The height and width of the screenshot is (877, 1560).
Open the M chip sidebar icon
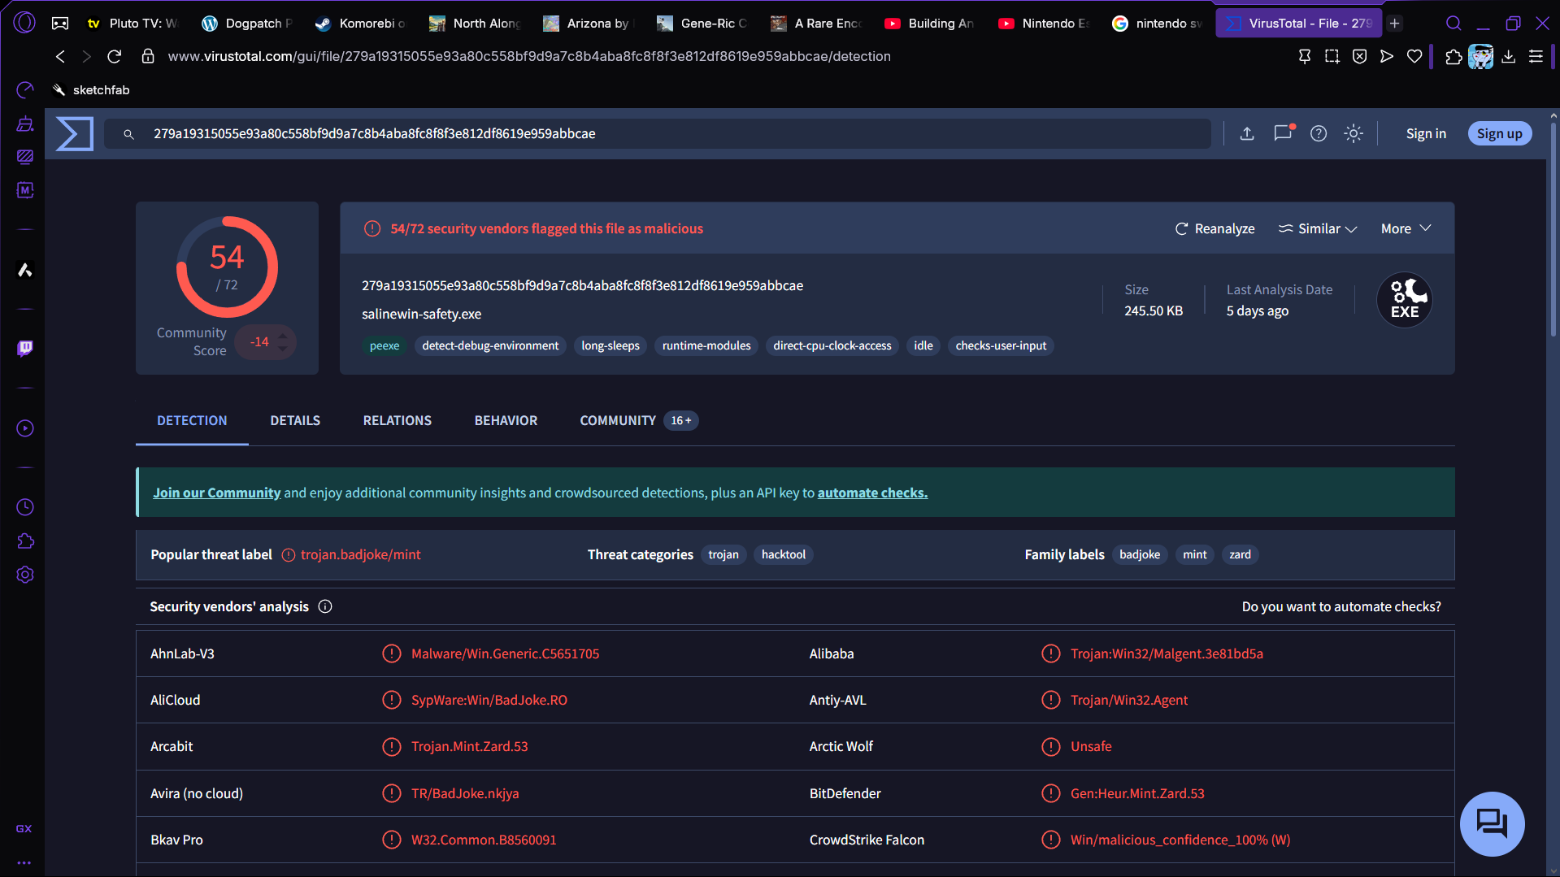click(x=25, y=190)
